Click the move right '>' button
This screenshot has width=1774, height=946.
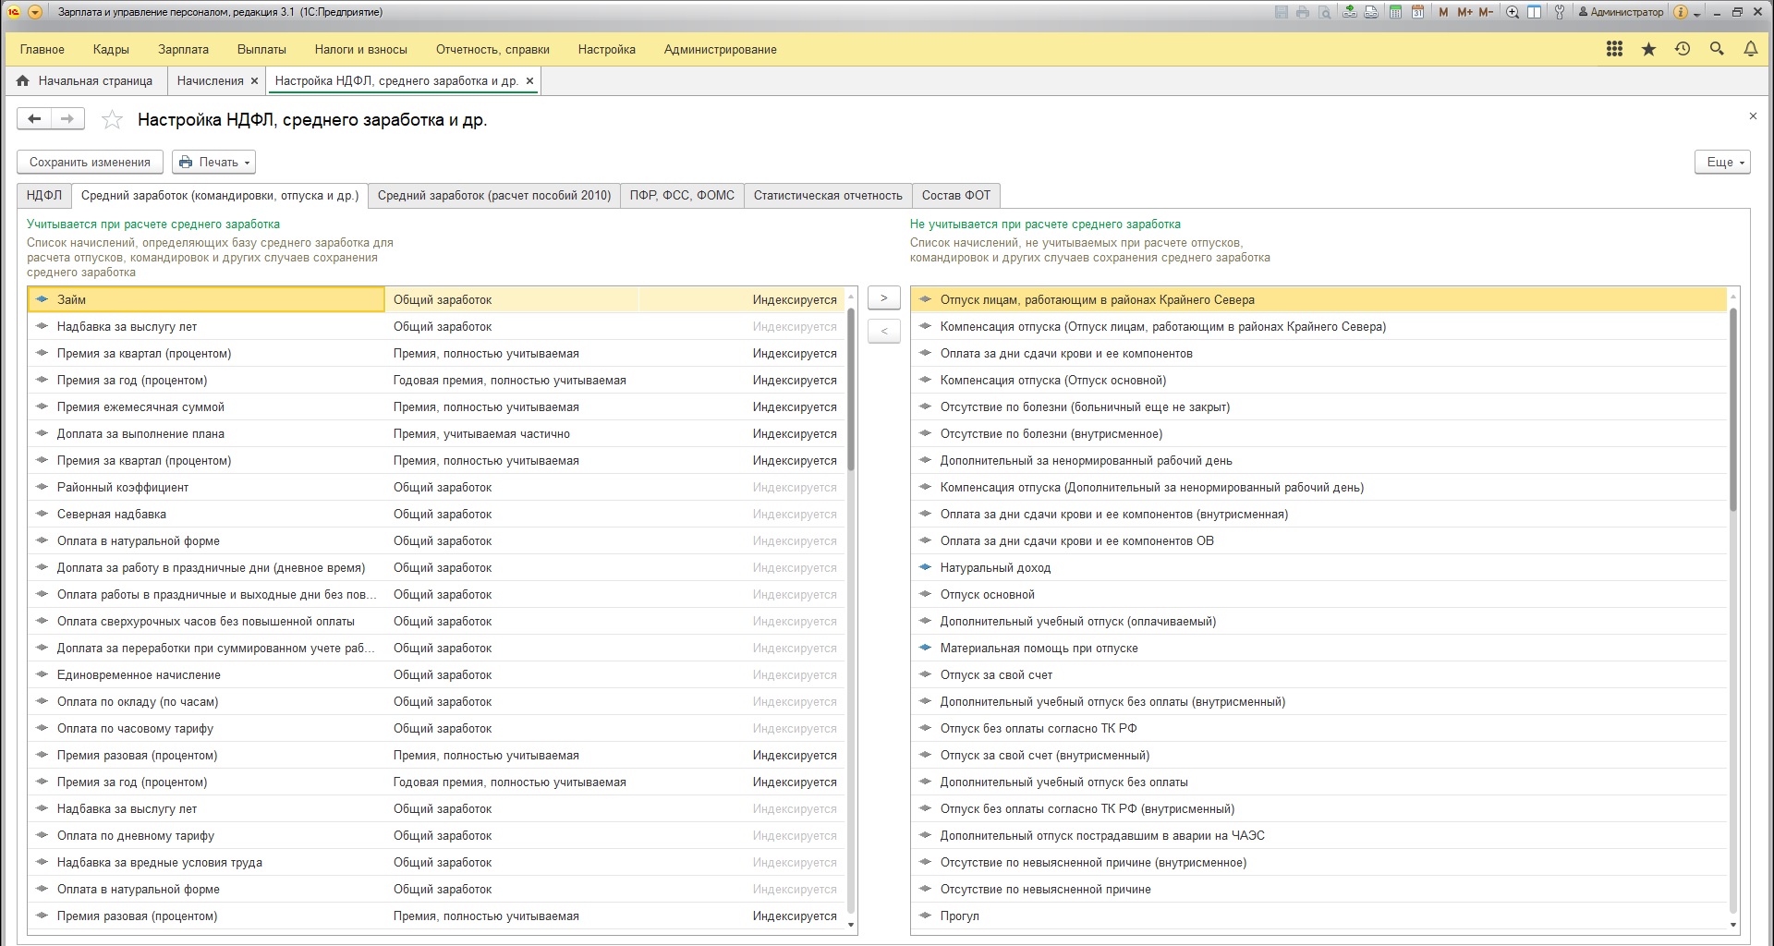click(x=883, y=297)
